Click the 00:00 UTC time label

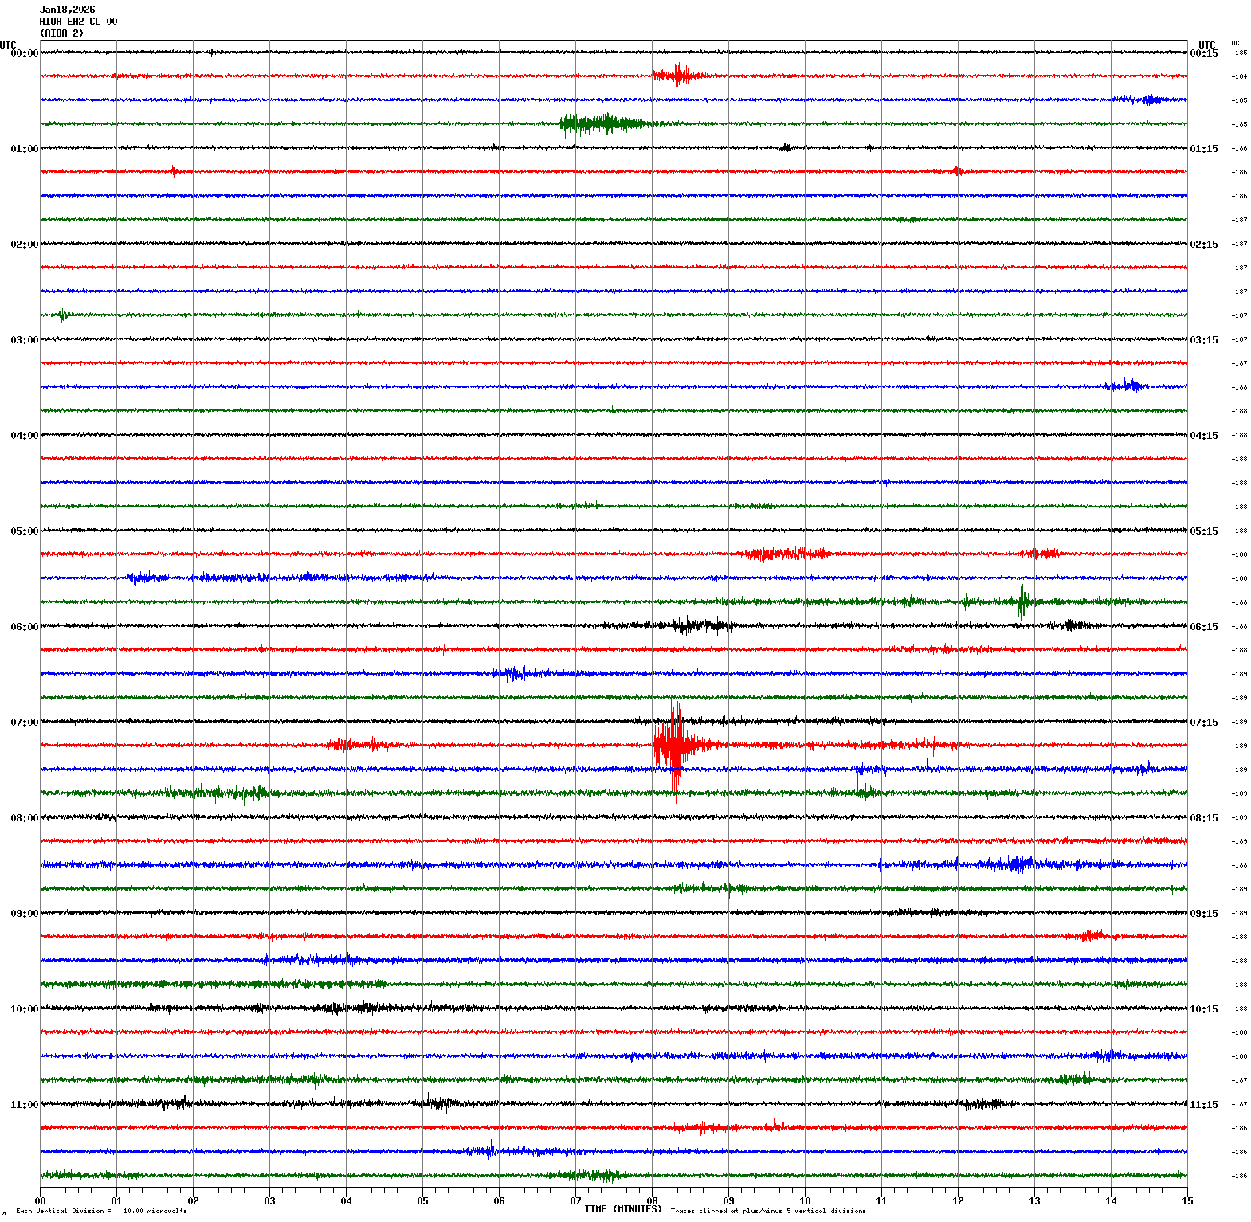pyautogui.click(x=24, y=53)
